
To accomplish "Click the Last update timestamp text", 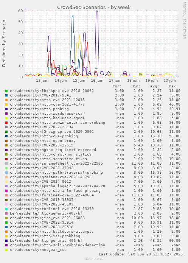I will [141, 254].
